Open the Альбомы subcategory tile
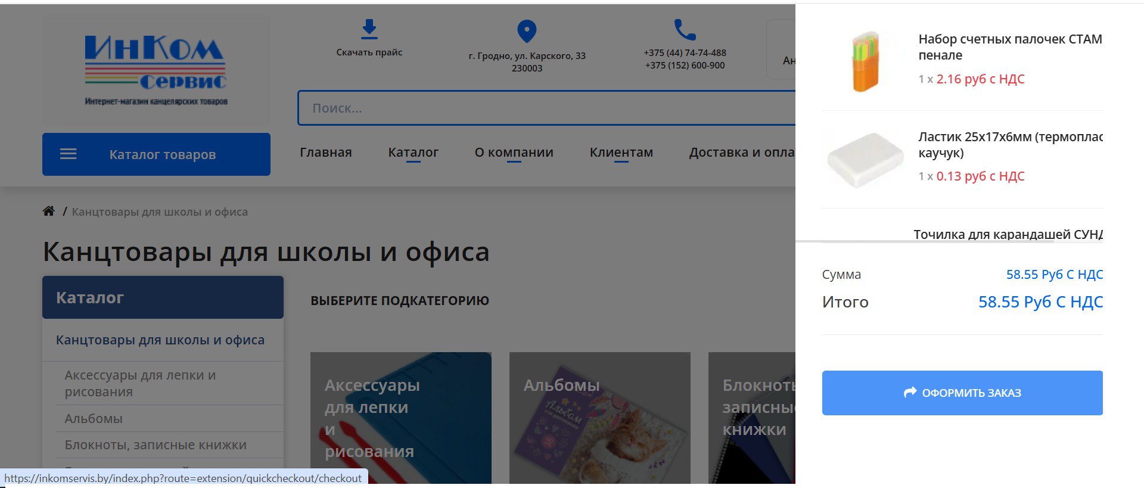Viewport: 1144px width, 488px height. (x=599, y=417)
